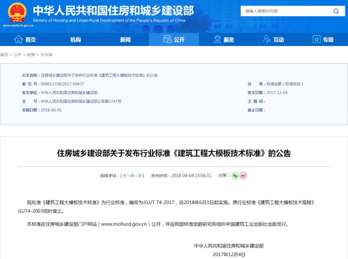Click the www.mohurd.gov.cn text under the emblem
The width and height of the screenshot is (348, 259).
(18, 25)
